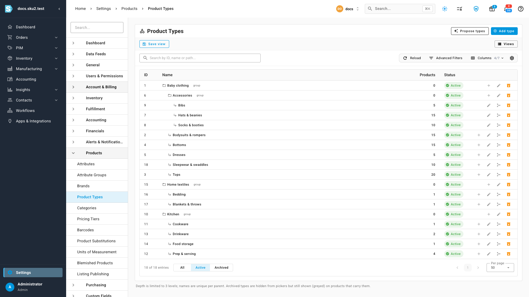Open the AI sparkle assistant icon
The image size is (529, 297).
pos(445,9)
